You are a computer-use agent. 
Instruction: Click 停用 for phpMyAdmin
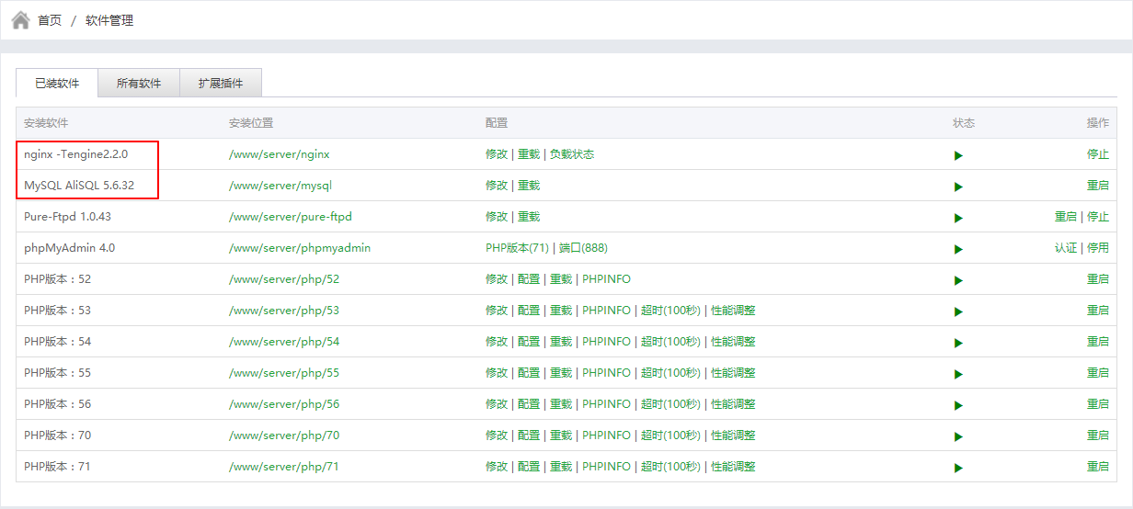(x=1098, y=248)
